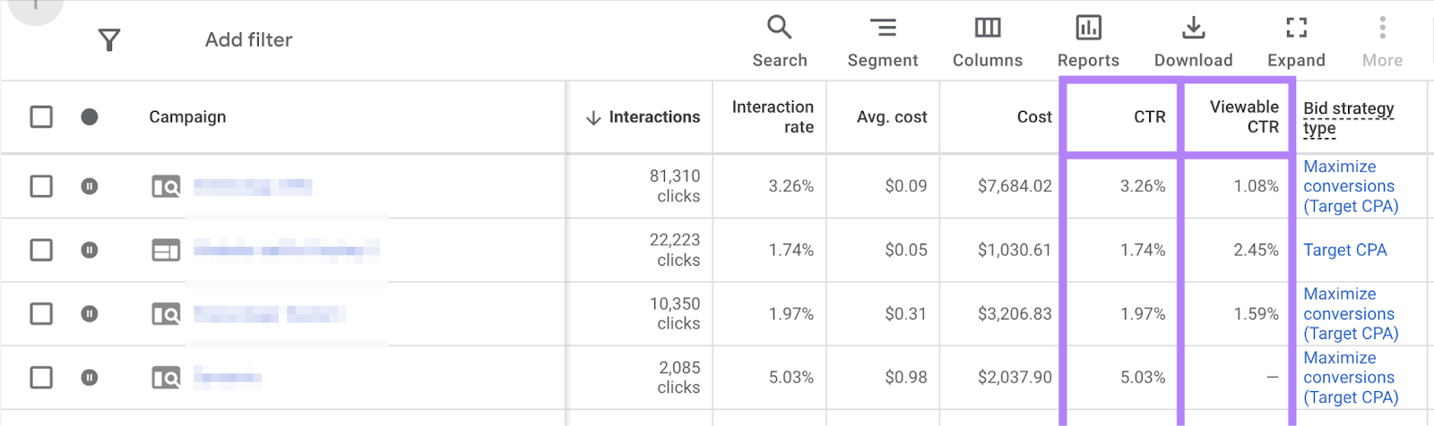This screenshot has height=426, width=1434.
Task: Open the Segment menu
Action: [x=882, y=41]
